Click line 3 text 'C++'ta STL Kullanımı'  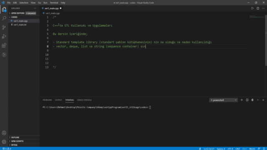(69, 25)
